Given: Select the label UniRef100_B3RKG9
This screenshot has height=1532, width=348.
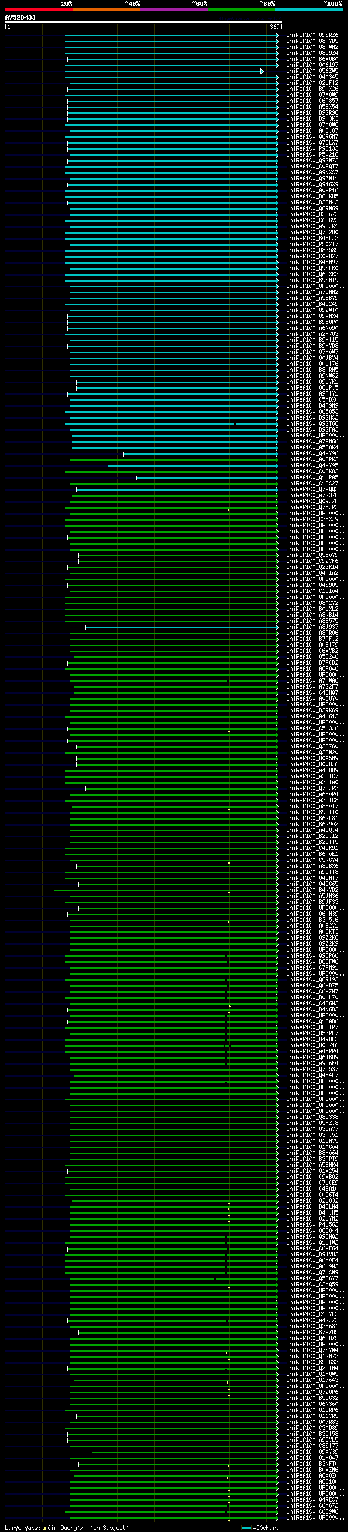Looking at the screenshot, I should 312,710.
